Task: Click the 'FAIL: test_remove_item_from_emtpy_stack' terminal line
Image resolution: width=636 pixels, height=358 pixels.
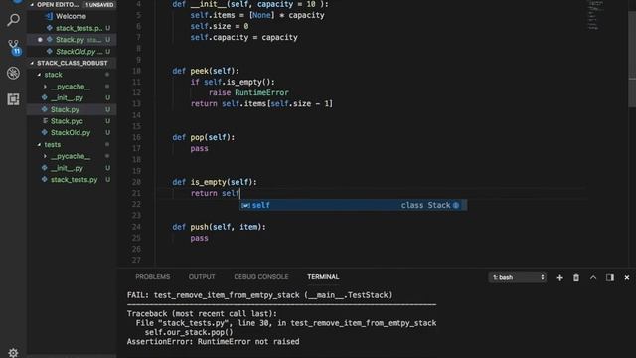Action: pyautogui.click(x=259, y=295)
